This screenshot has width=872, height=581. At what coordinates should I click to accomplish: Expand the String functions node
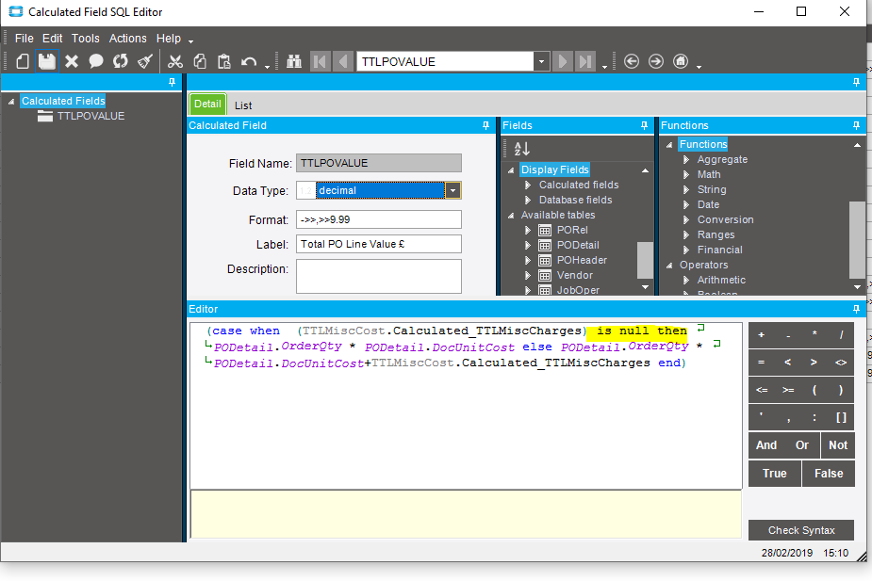(686, 189)
